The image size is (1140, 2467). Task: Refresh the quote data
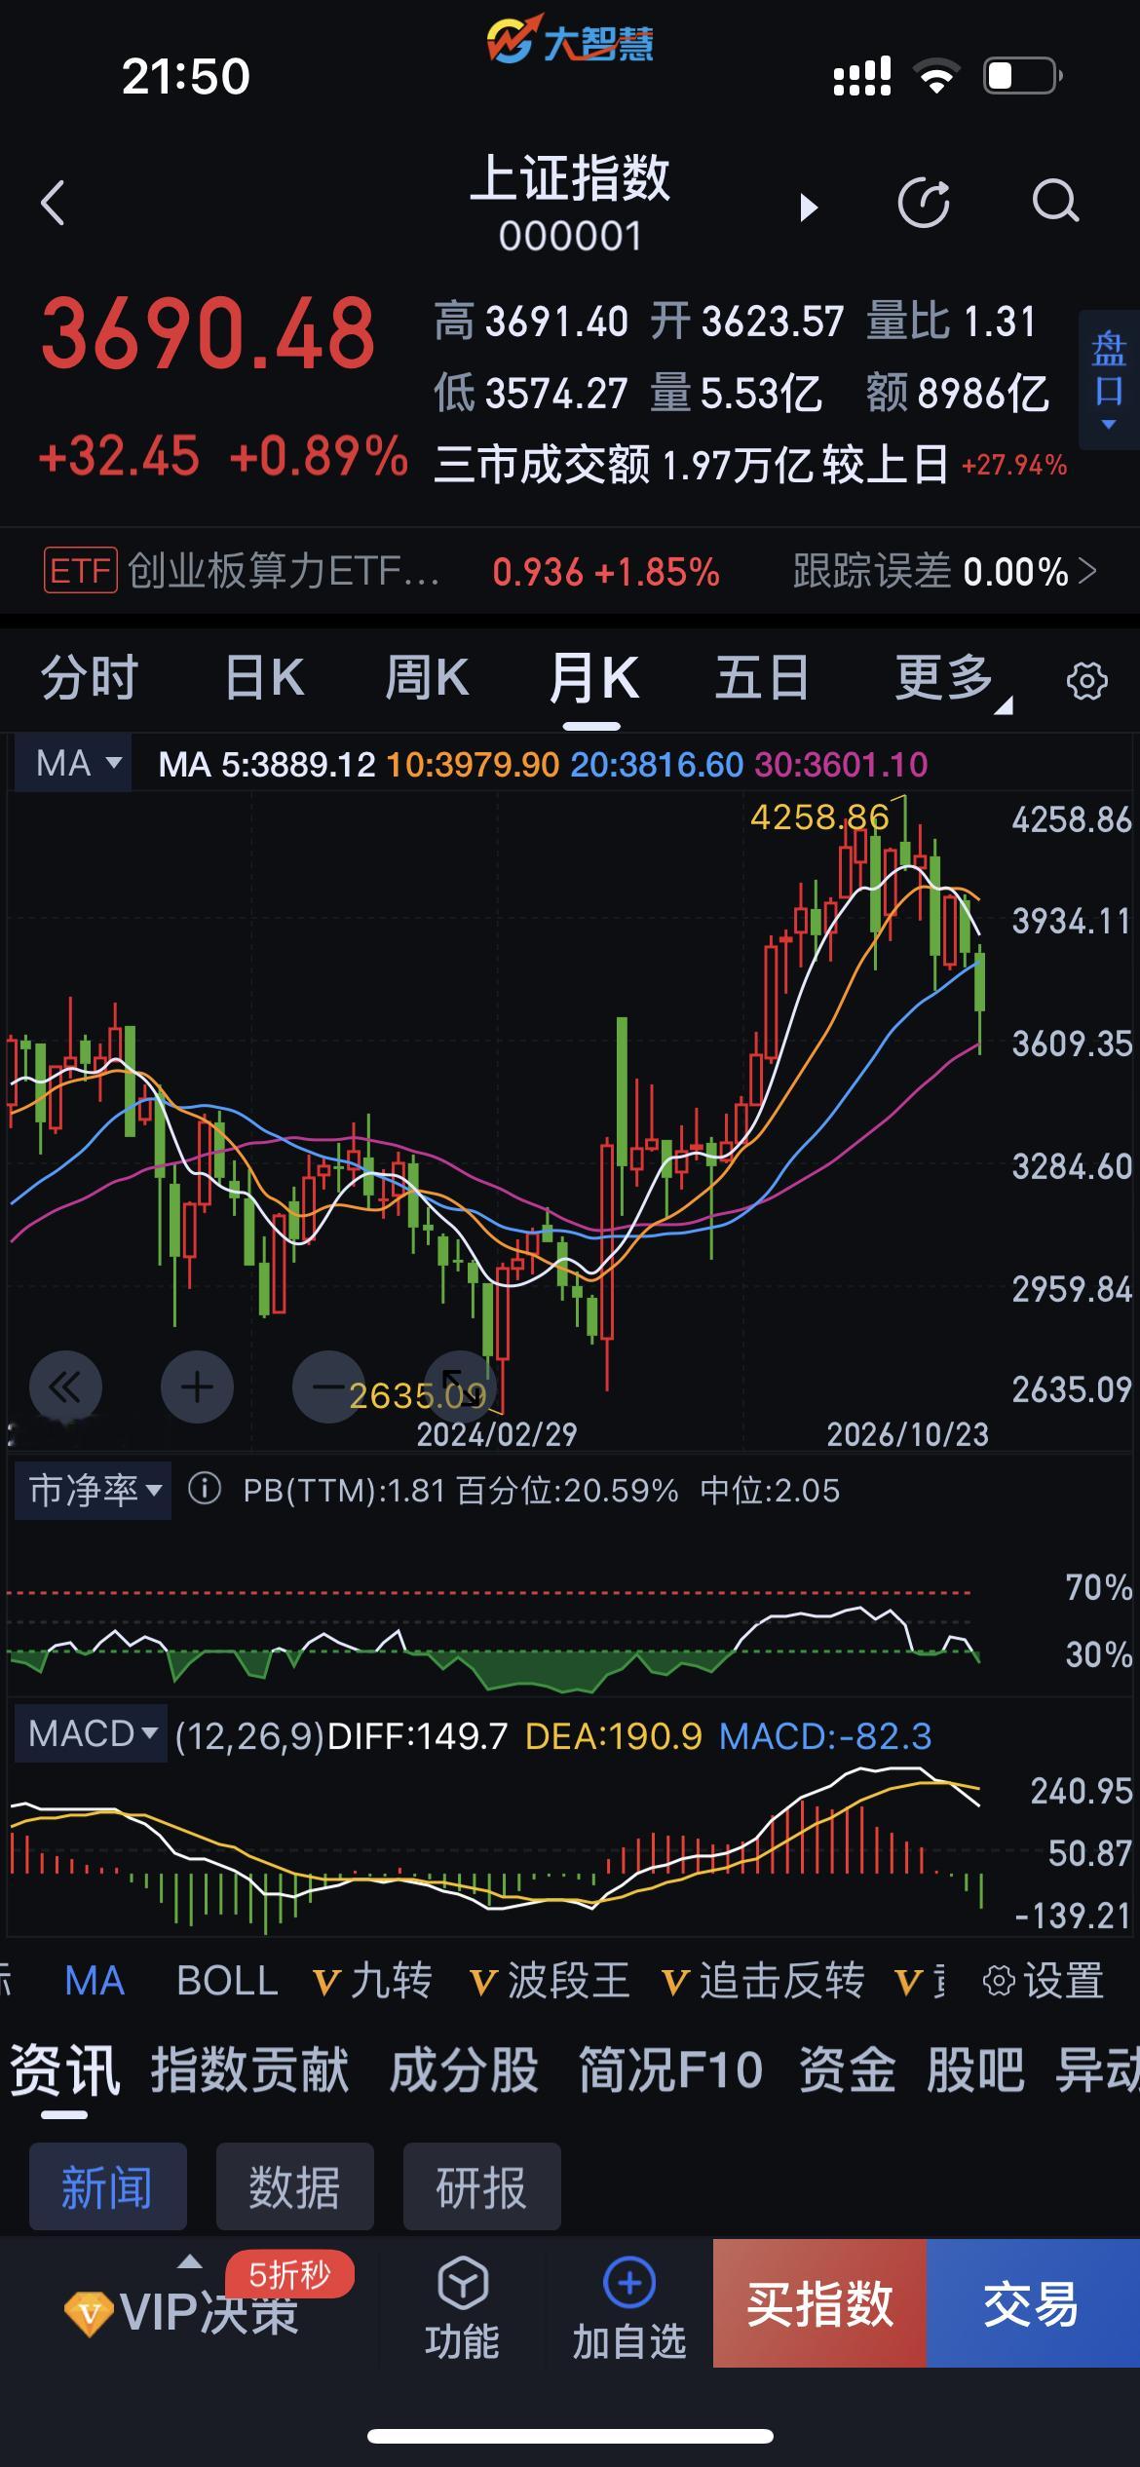point(924,203)
